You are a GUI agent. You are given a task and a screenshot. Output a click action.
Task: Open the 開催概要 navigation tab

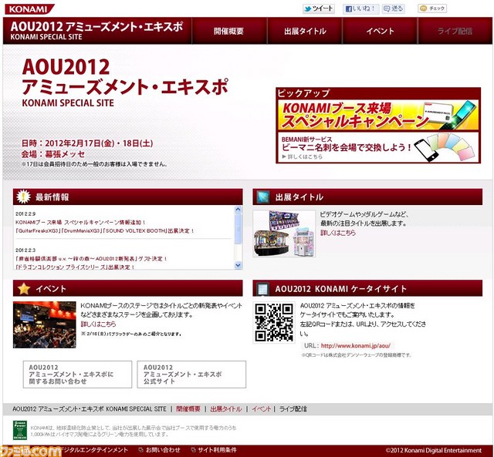coord(229,31)
